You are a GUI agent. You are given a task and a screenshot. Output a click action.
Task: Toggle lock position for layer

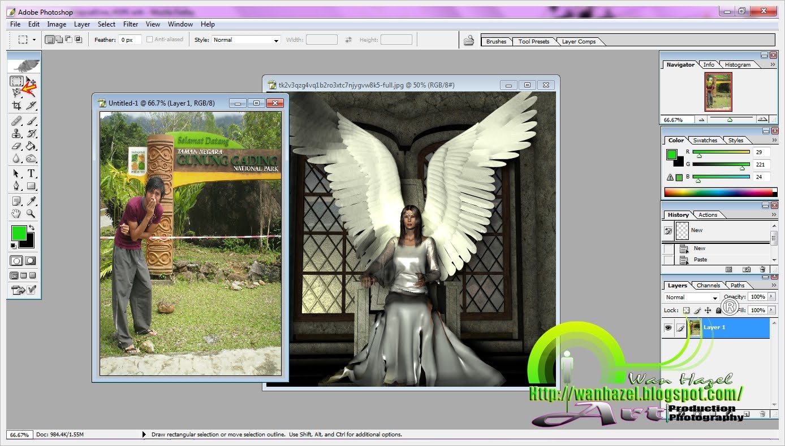[708, 310]
